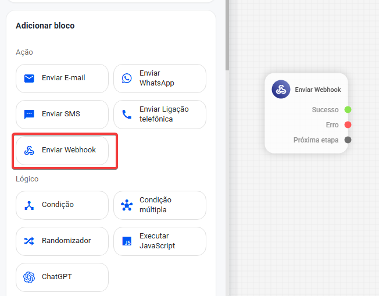Image resolution: width=379 pixels, height=296 pixels.
Task: Click the phone handset icon
Action: point(127,115)
